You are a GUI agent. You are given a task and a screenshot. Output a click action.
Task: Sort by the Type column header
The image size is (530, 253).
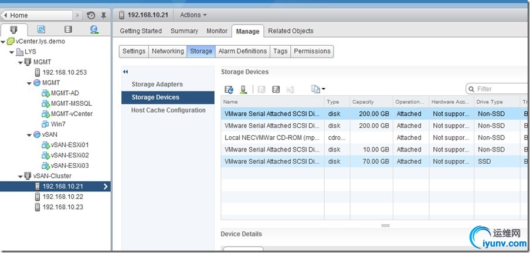(337, 102)
